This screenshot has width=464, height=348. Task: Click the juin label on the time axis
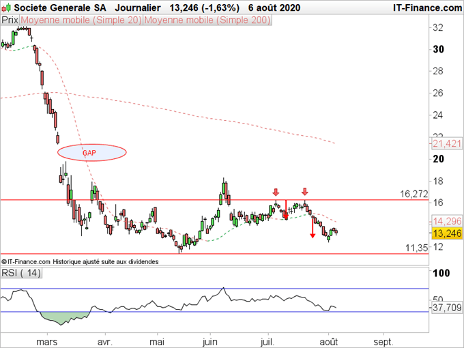pos(210,342)
